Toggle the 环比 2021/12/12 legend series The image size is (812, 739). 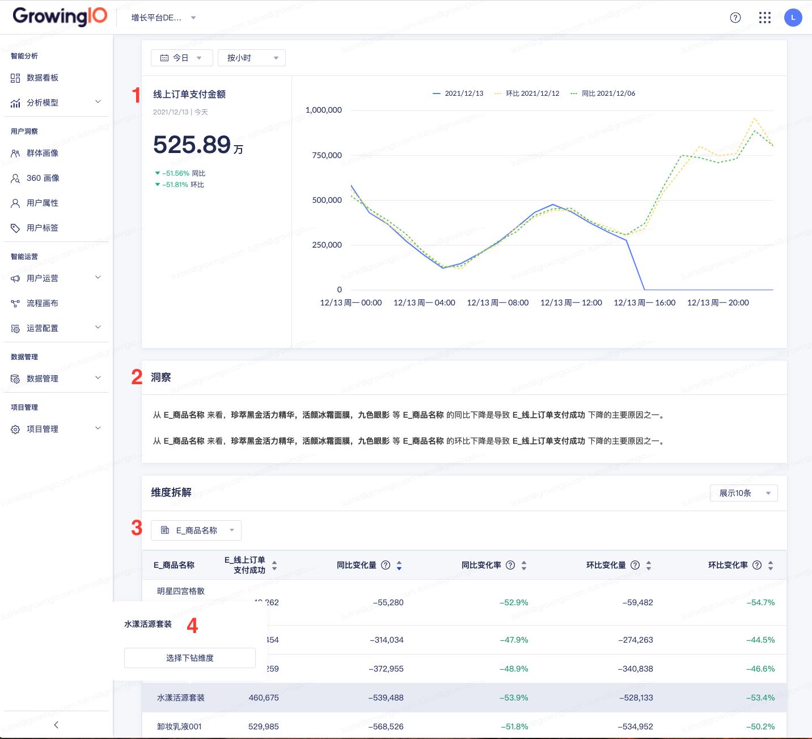pyautogui.click(x=527, y=94)
